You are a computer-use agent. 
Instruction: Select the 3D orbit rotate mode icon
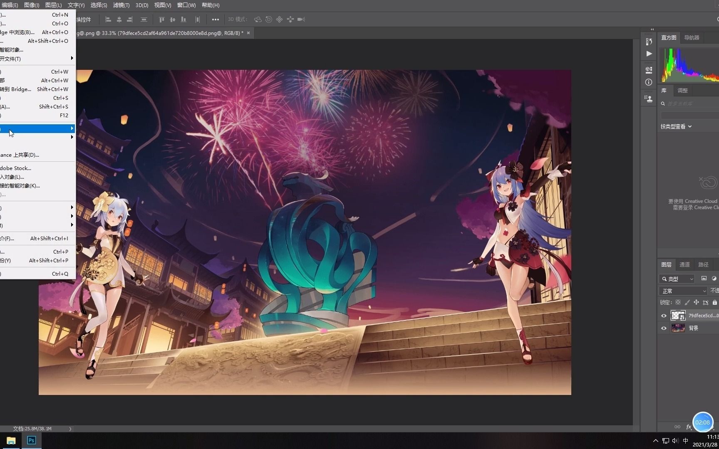point(258,20)
